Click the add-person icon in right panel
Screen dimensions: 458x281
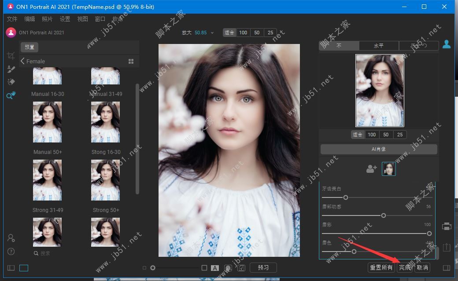pyautogui.click(x=371, y=168)
